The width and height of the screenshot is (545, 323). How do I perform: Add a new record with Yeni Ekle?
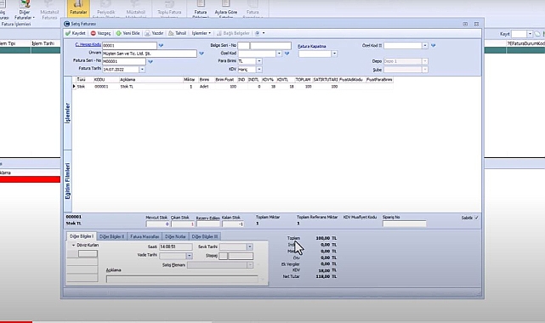128,33
